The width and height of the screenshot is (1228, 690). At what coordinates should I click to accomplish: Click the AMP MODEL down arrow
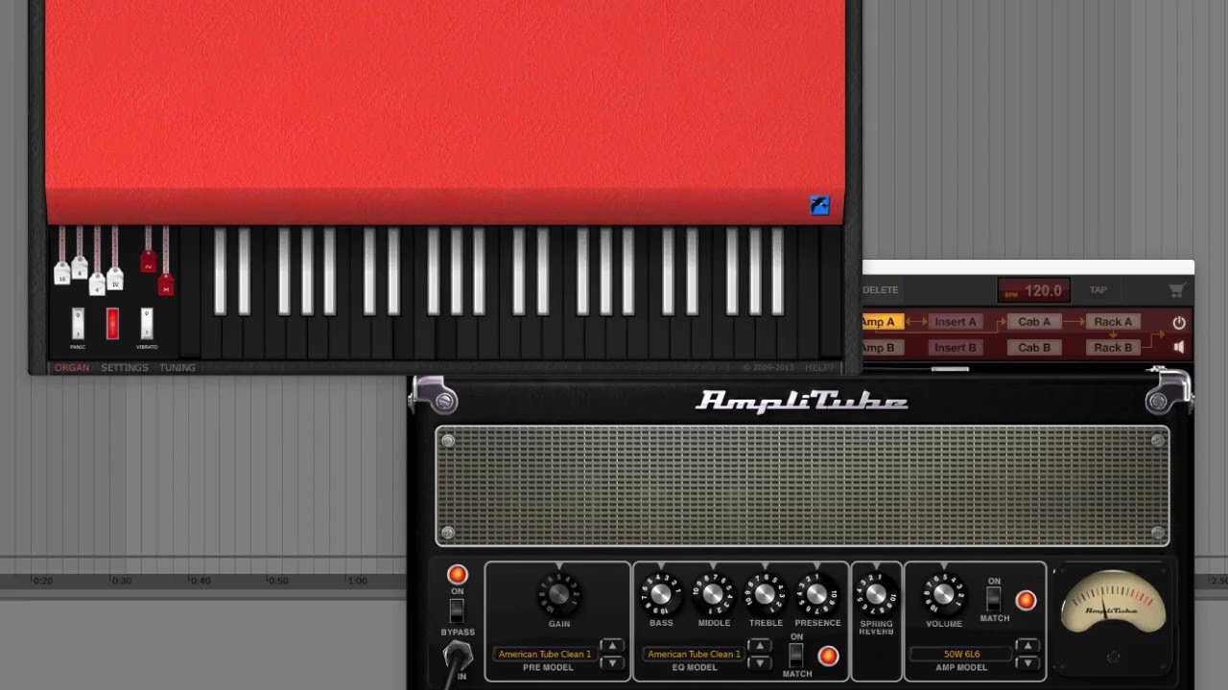pos(1027,663)
